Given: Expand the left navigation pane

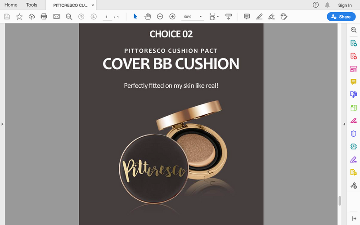Looking at the screenshot, I should click(x=2, y=124).
